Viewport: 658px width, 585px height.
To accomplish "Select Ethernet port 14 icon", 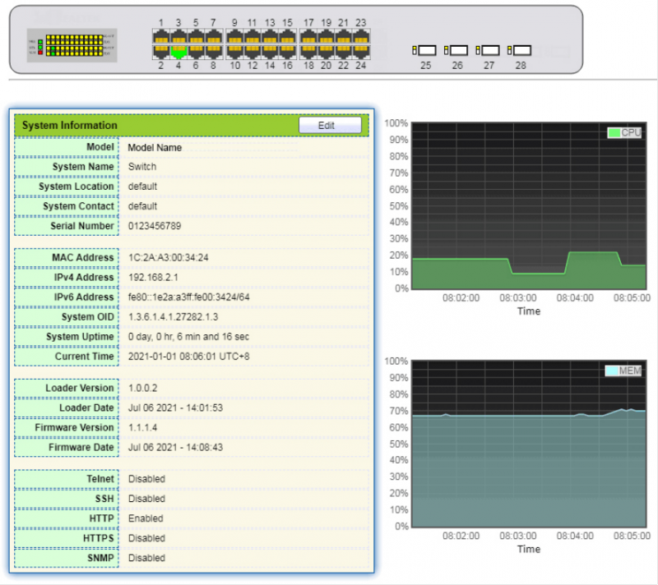I will click(270, 52).
